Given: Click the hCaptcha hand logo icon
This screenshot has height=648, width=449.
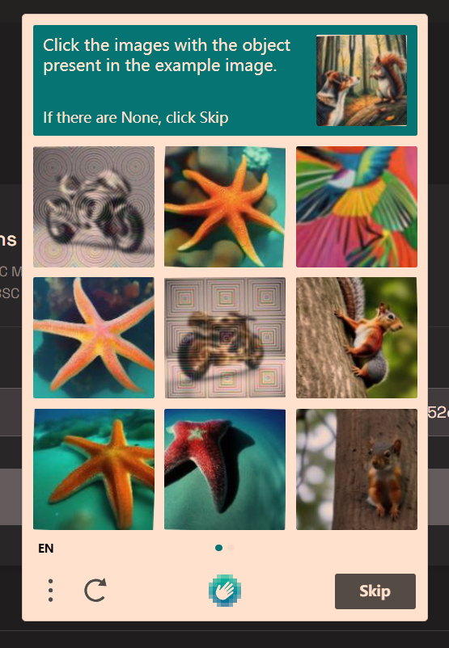Looking at the screenshot, I should (225, 591).
